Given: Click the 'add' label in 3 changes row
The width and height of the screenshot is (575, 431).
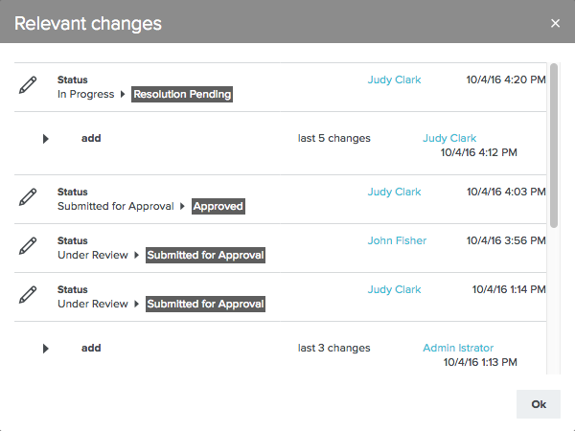Looking at the screenshot, I should click(x=91, y=349).
